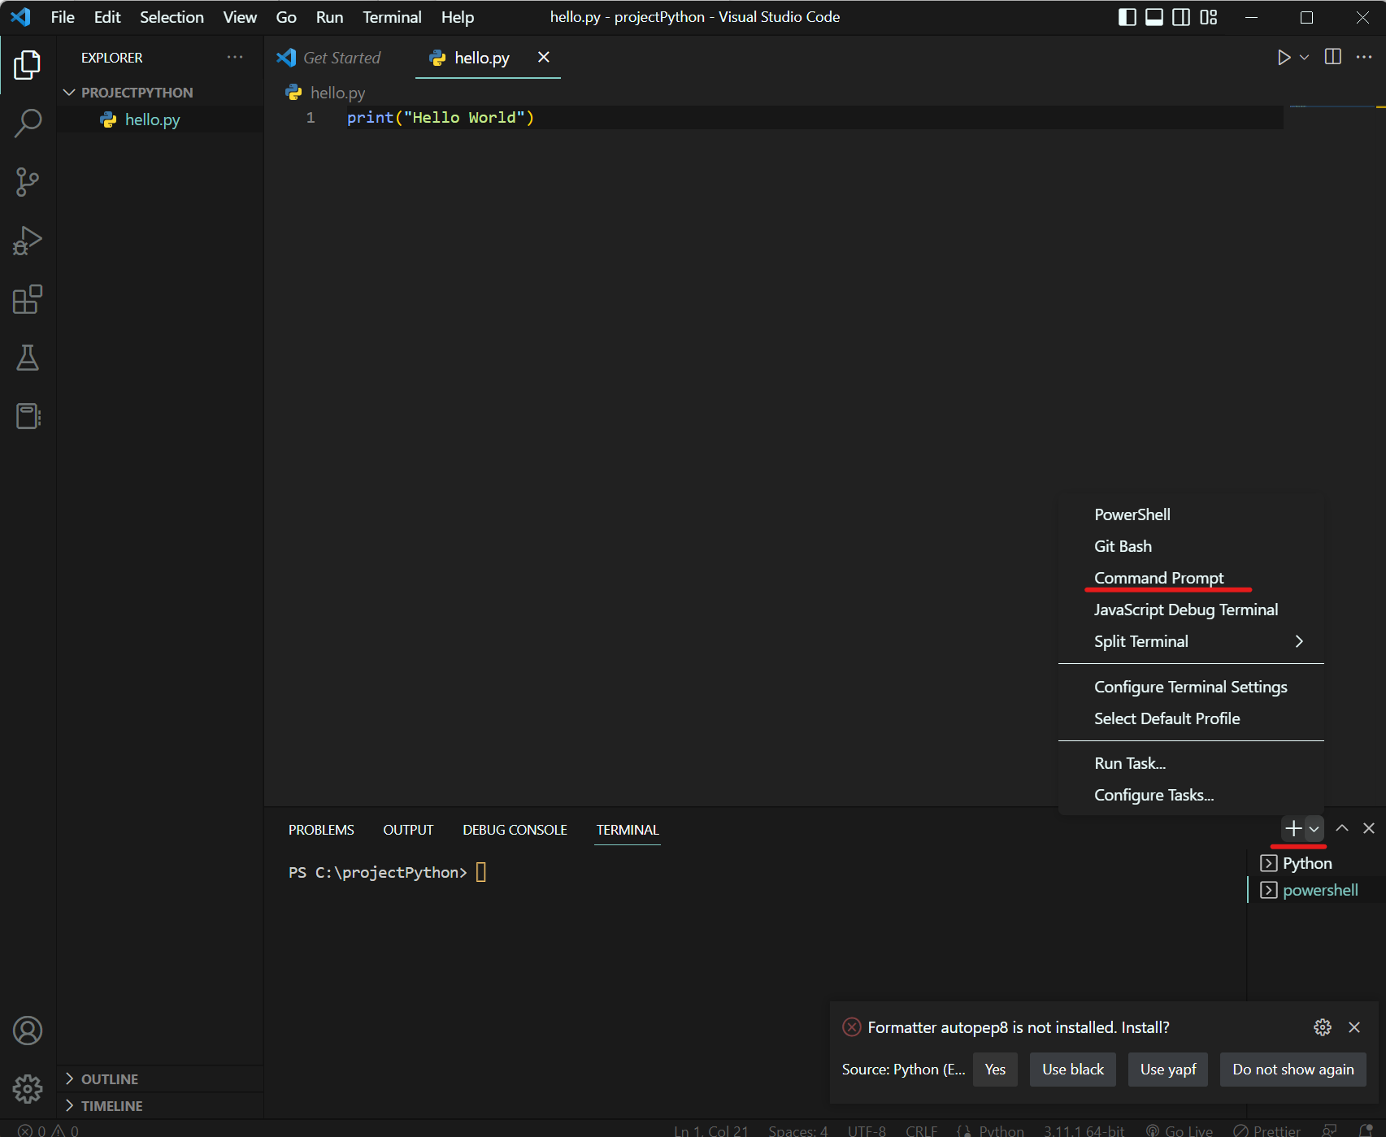Select Command Prompt in the menu
Screen dimensions: 1386x1137
(1191, 578)
